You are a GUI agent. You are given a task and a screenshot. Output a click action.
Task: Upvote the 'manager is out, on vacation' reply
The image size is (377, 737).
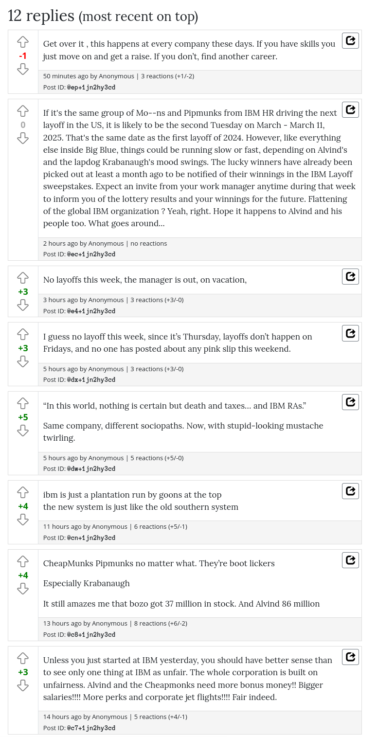point(23,278)
